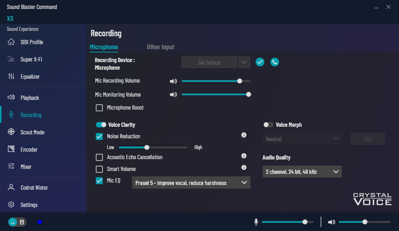399x231 pixels.
Task: Mute the bottom bar microphone icon
Action: [256, 222]
